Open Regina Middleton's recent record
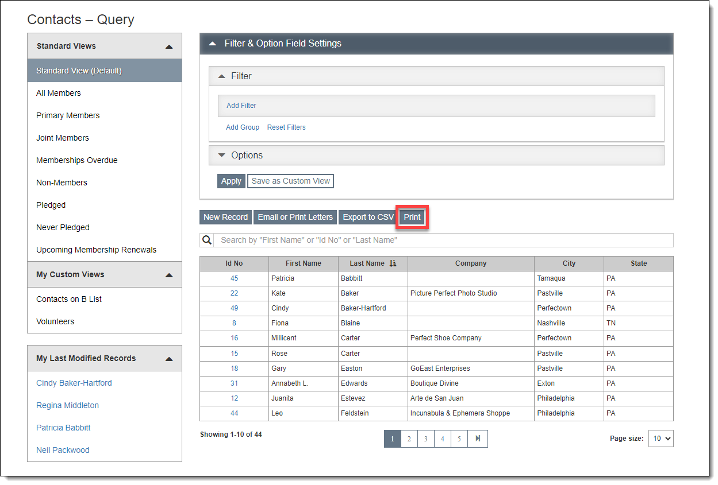Image resolution: width=718 pixels, height=485 pixels. [67, 405]
